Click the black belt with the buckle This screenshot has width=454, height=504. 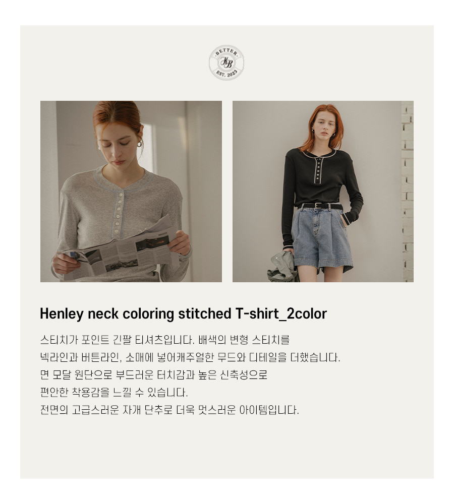(x=322, y=206)
